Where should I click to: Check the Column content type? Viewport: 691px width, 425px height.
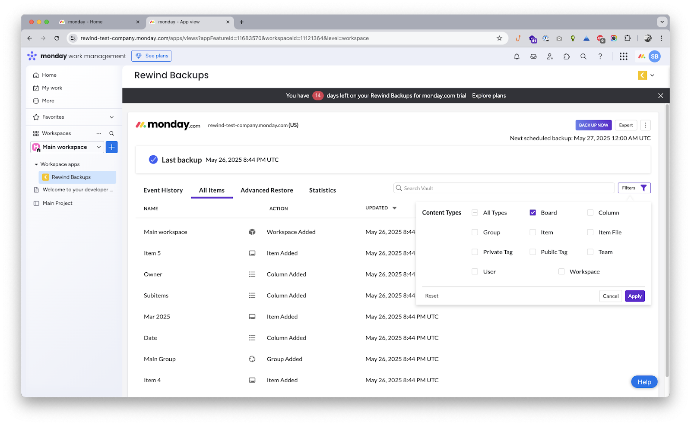(x=590, y=213)
